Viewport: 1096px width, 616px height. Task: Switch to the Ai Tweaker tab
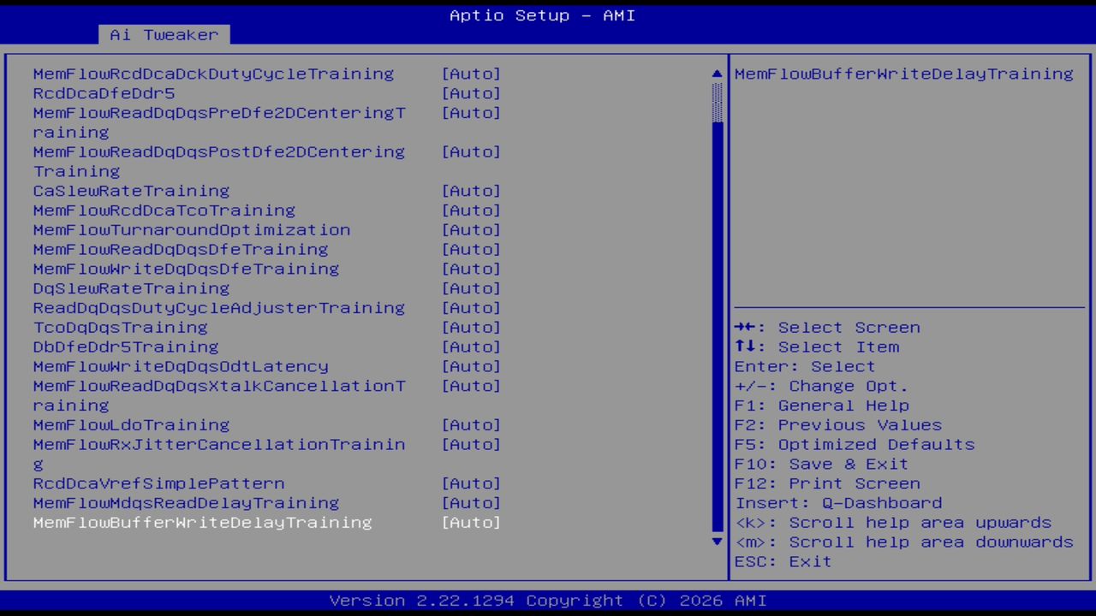coord(163,34)
